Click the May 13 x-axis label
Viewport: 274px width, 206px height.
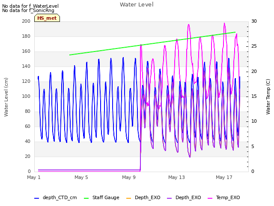click(x=176, y=177)
